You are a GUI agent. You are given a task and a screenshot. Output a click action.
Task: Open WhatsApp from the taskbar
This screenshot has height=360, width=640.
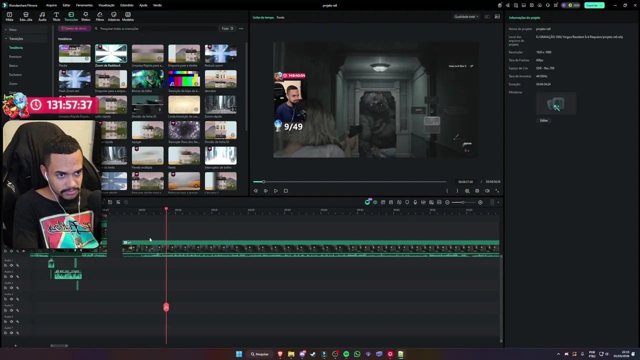pos(357,354)
